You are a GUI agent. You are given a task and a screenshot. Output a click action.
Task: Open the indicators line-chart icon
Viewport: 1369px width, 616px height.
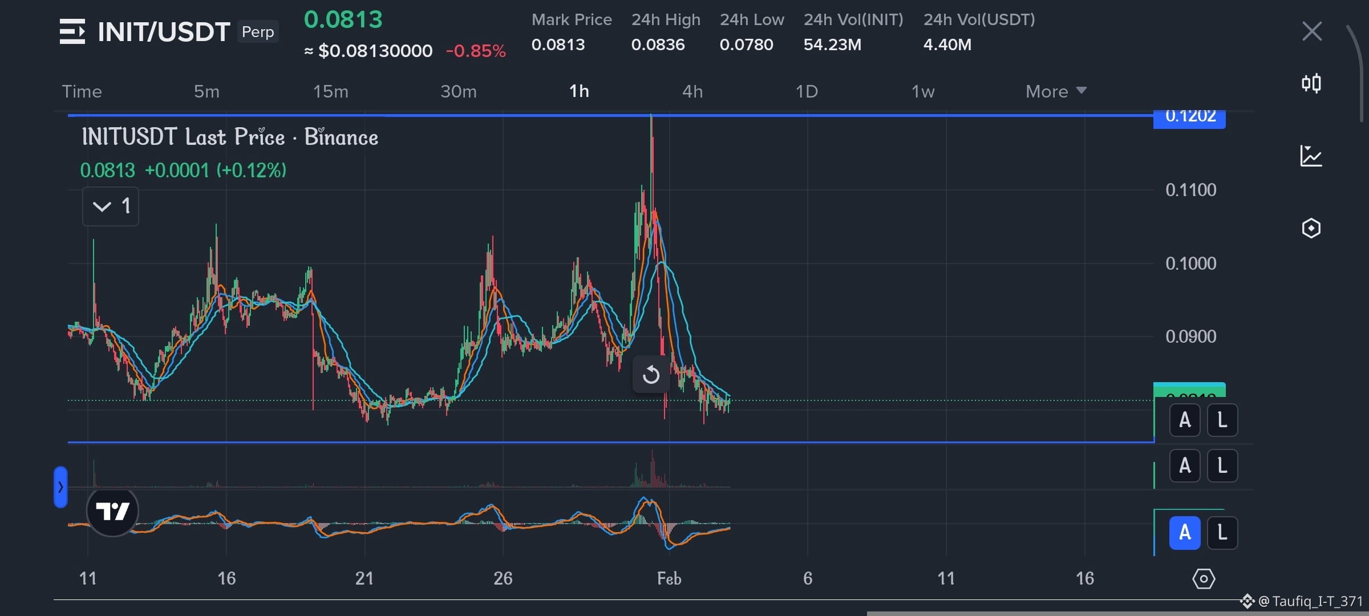point(1311,156)
